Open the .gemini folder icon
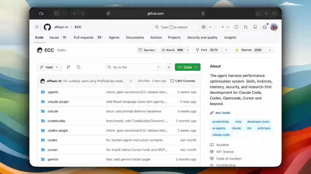Viewport: 311px width, 174px height. (43, 159)
